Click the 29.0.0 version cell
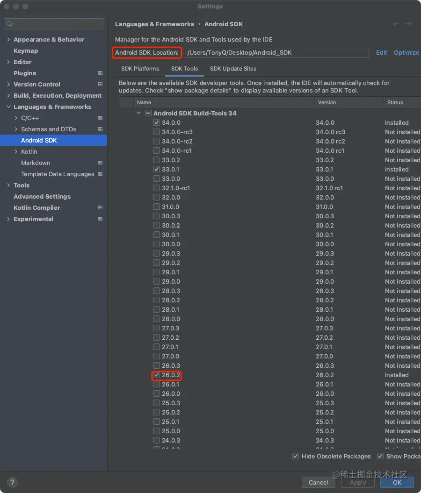 tap(325, 281)
